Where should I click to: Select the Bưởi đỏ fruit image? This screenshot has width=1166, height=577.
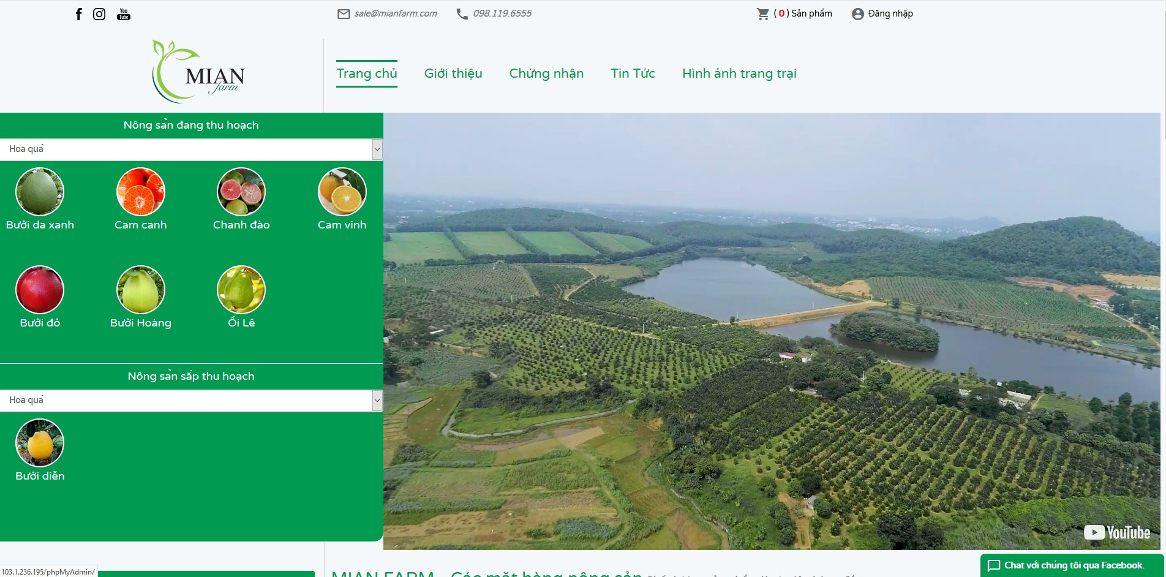coord(40,290)
